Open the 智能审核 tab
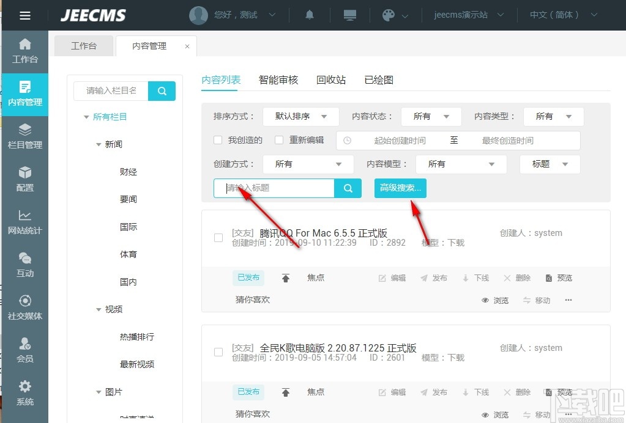This screenshot has height=423, width=626. 278,79
